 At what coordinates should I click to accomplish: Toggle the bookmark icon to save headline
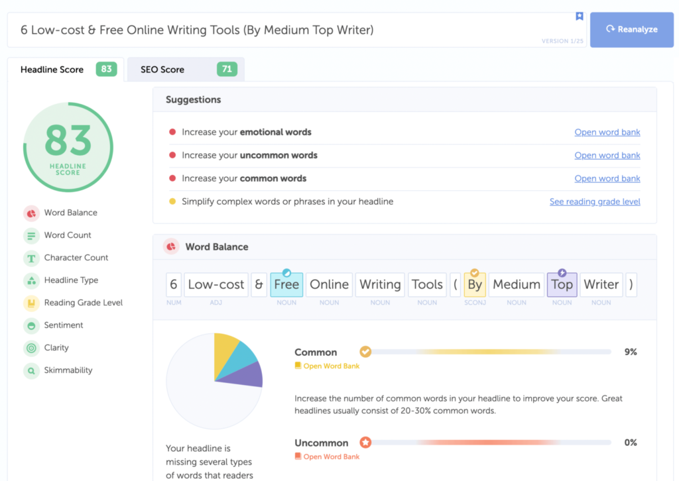click(580, 16)
